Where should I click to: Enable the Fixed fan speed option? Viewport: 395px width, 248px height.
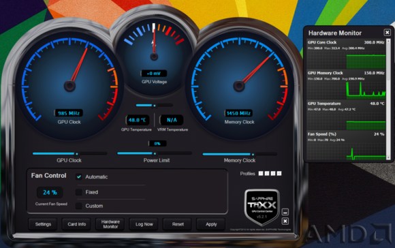(x=79, y=192)
